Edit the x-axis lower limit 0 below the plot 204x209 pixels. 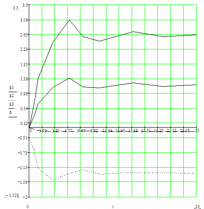(27, 207)
